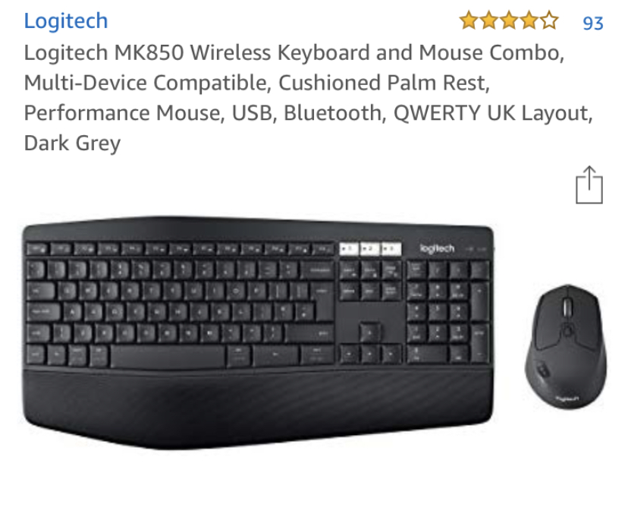
Task: Click the thumb button on the mouse
Action: tap(543, 369)
